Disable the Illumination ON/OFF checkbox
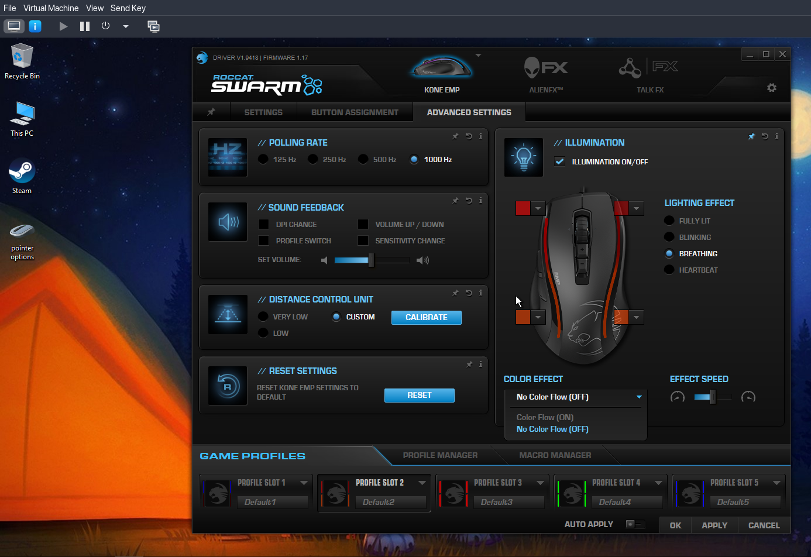The height and width of the screenshot is (557, 811). [559, 162]
